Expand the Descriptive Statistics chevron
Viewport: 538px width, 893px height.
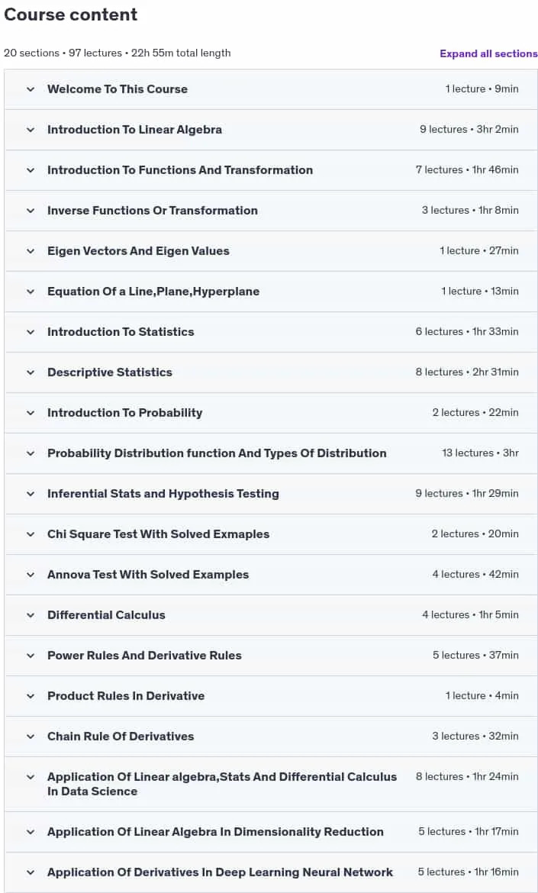(x=31, y=372)
